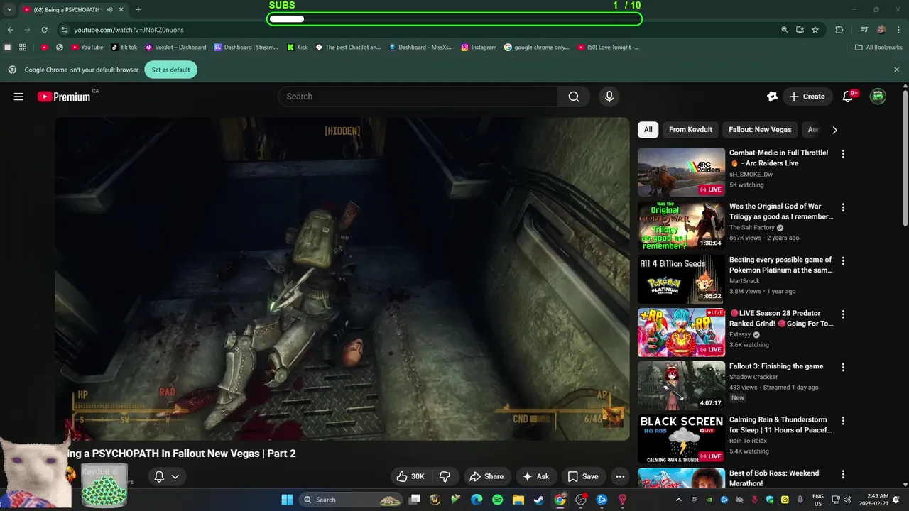This screenshot has height=511, width=909.
Task: Open Calming Rain Black Screen thumbnail
Action: click(681, 439)
